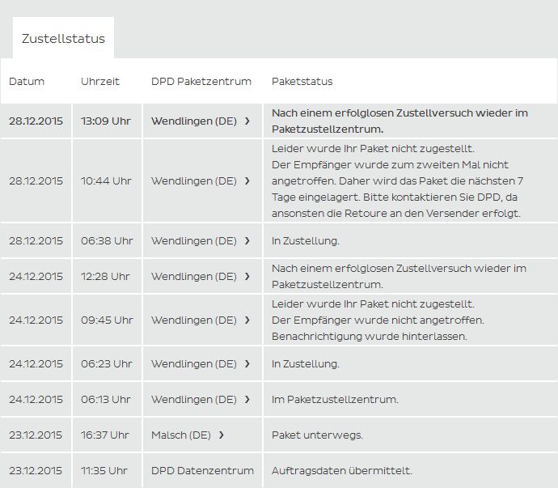Click the 'Auftragsdaten übermittelt.' status

341,471
